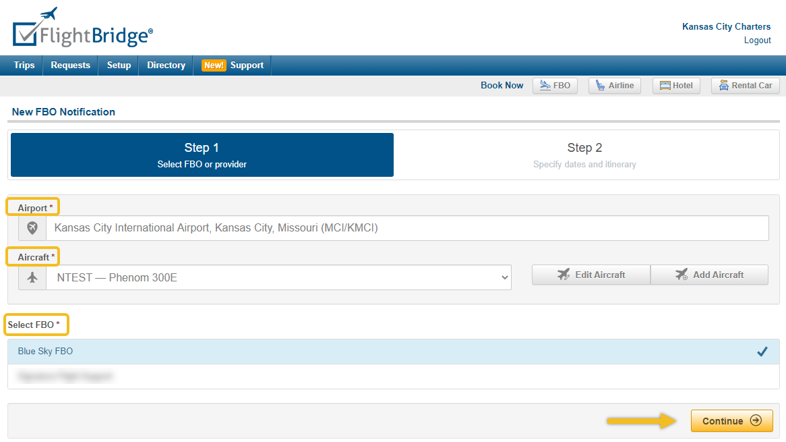786x442 pixels.
Task: Click the FlightBridge logo
Action: coord(81,29)
